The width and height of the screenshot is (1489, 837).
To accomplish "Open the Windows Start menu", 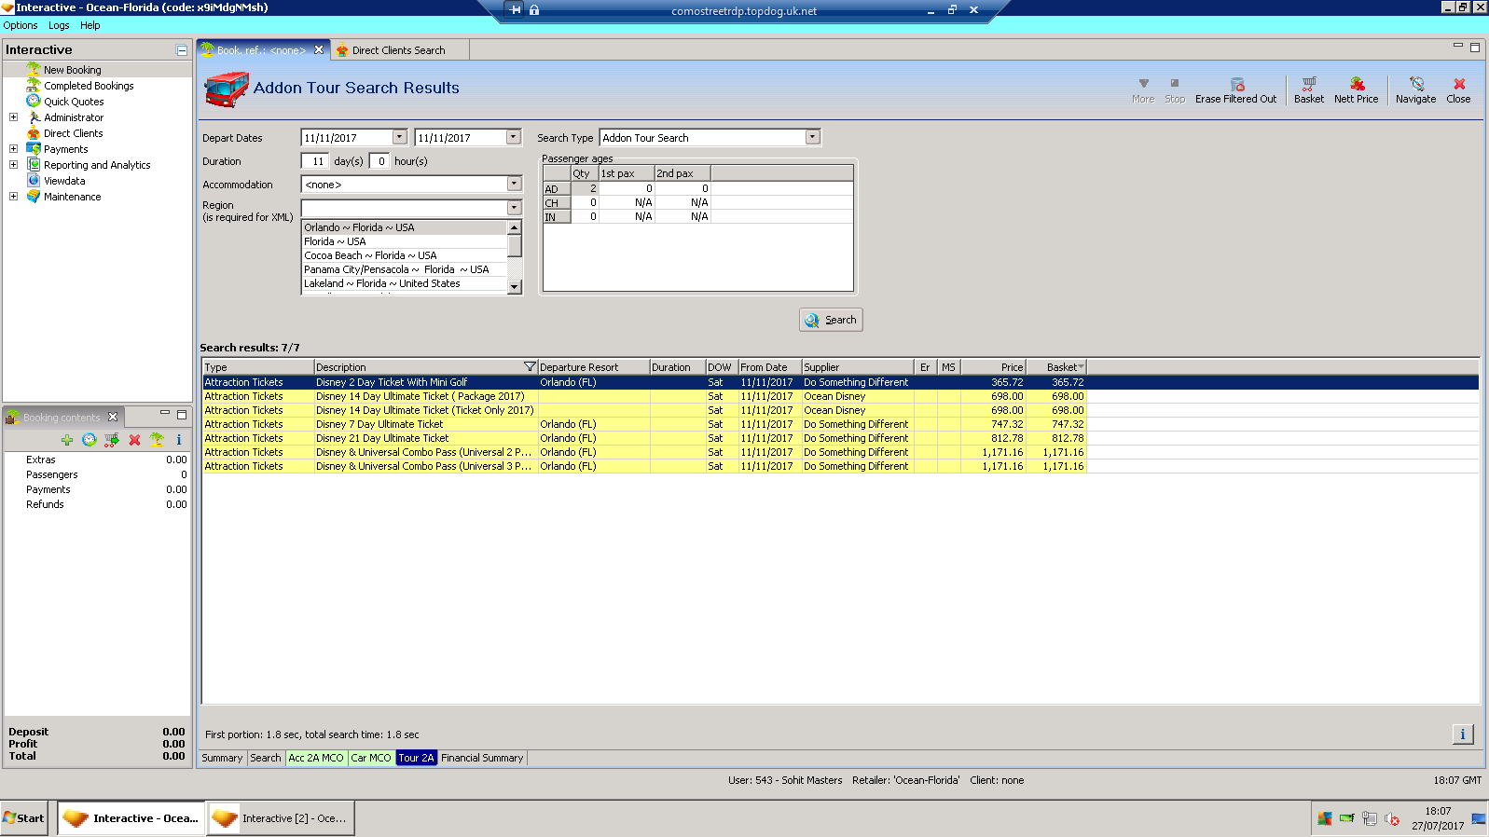I will coord(24,818).
